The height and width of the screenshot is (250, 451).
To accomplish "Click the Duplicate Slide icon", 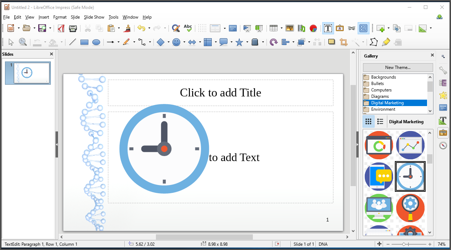I will point(397,28).
